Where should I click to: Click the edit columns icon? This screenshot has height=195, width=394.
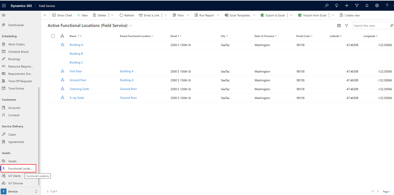click(339, 26)
